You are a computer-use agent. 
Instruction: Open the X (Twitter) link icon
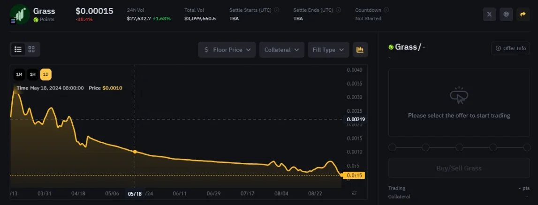(x=489, y=15)
